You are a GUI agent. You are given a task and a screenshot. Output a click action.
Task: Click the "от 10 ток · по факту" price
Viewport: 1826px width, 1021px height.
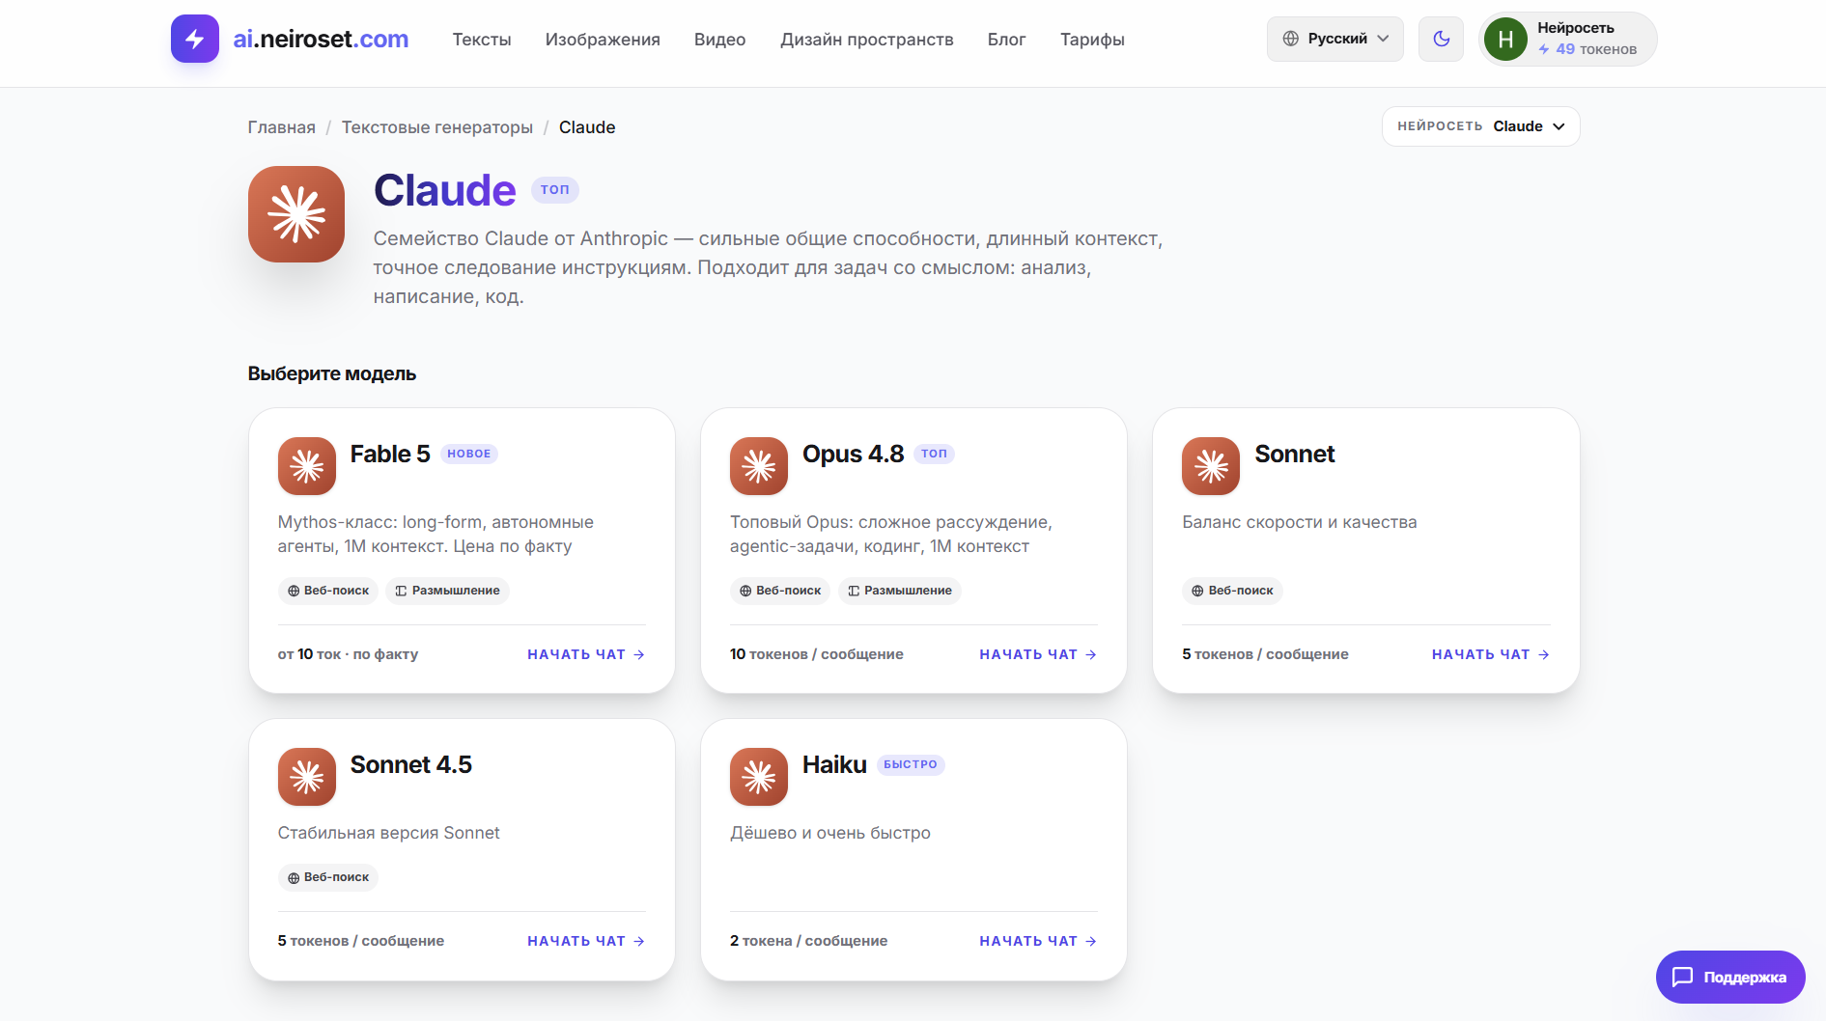tap(348, 654)
